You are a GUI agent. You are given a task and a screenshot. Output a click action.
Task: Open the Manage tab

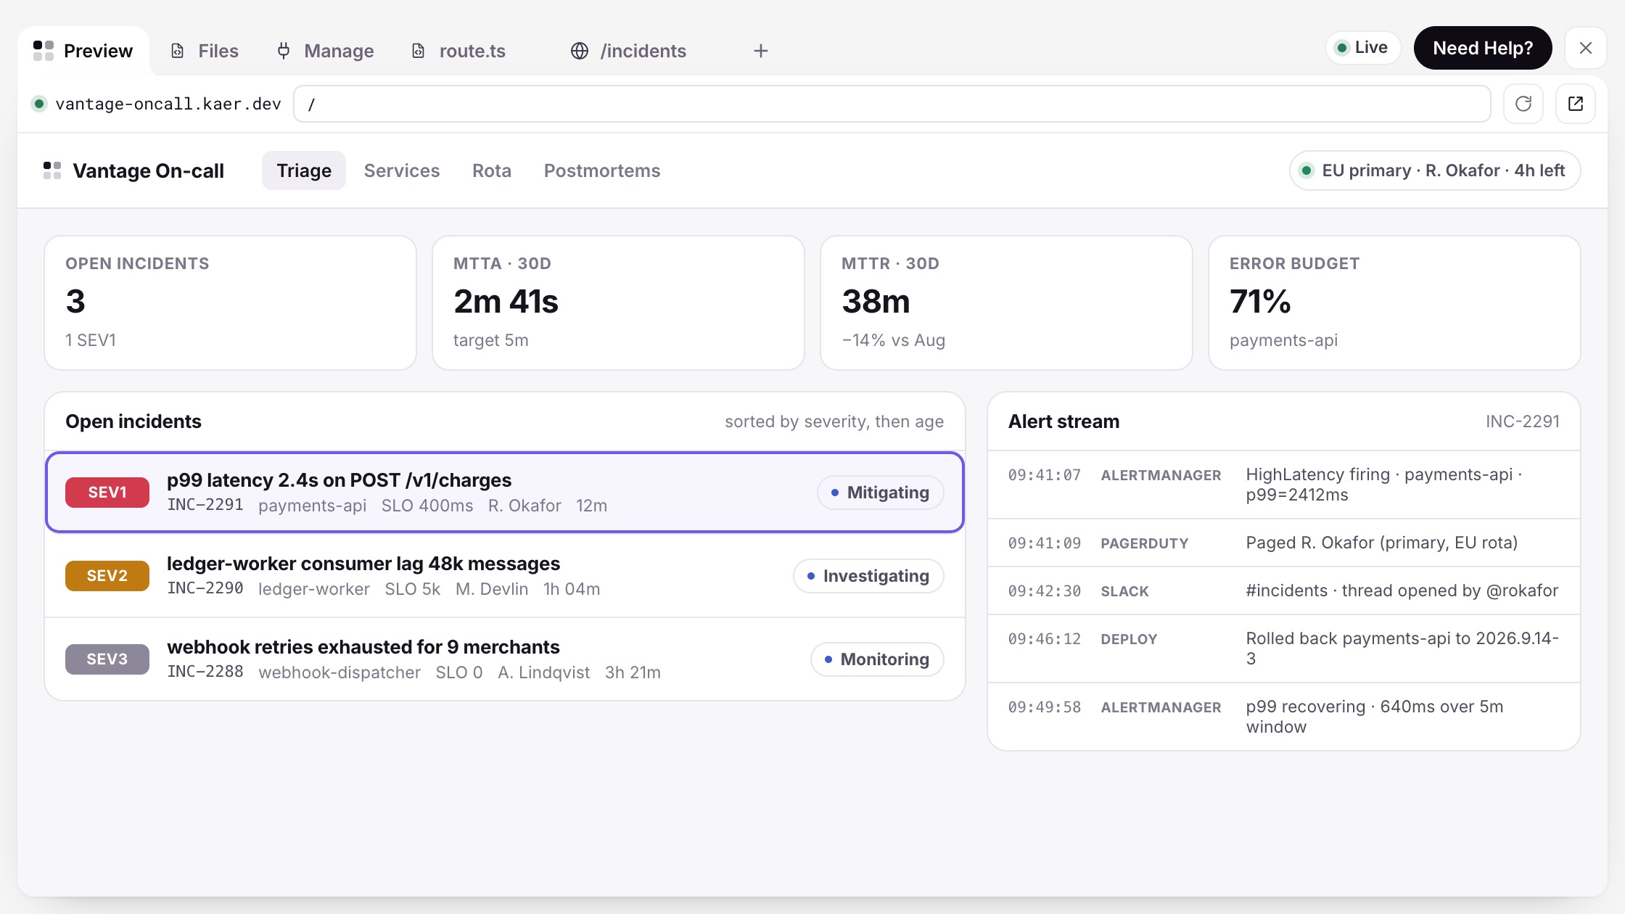326,51
